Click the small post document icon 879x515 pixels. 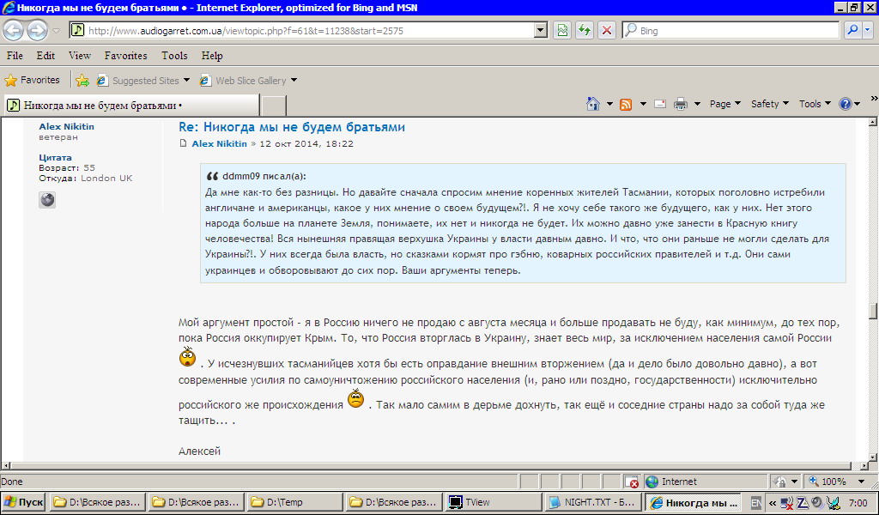(183, 143)
